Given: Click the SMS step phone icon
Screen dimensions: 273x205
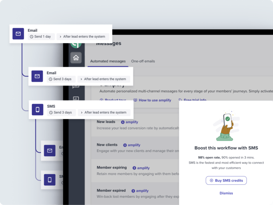Looking at the screenshot, I should (37, 109).
